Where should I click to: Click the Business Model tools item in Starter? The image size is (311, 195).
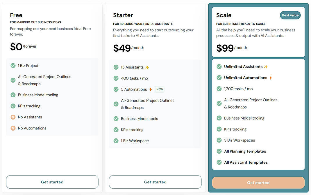140,119
